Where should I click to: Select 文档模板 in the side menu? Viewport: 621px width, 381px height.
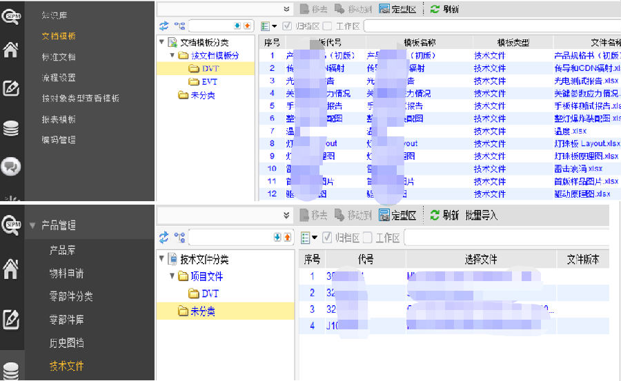[x=59, y=36]
